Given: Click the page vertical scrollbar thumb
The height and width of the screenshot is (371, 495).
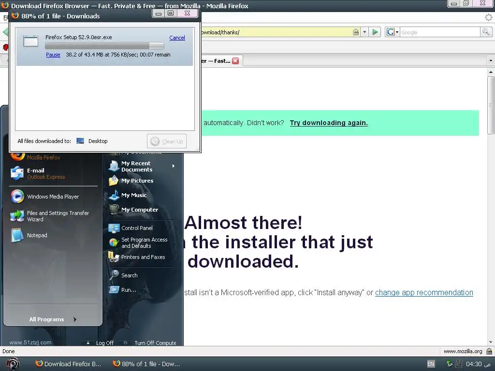Looking at the screenshot, I should (491, 105).
